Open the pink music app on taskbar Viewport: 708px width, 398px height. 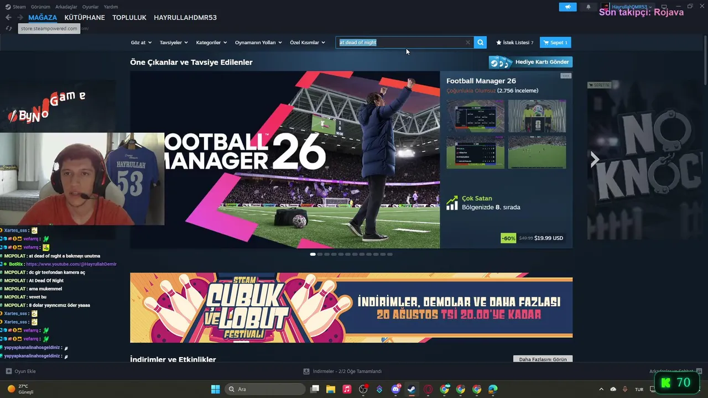[x=347, y=389]
